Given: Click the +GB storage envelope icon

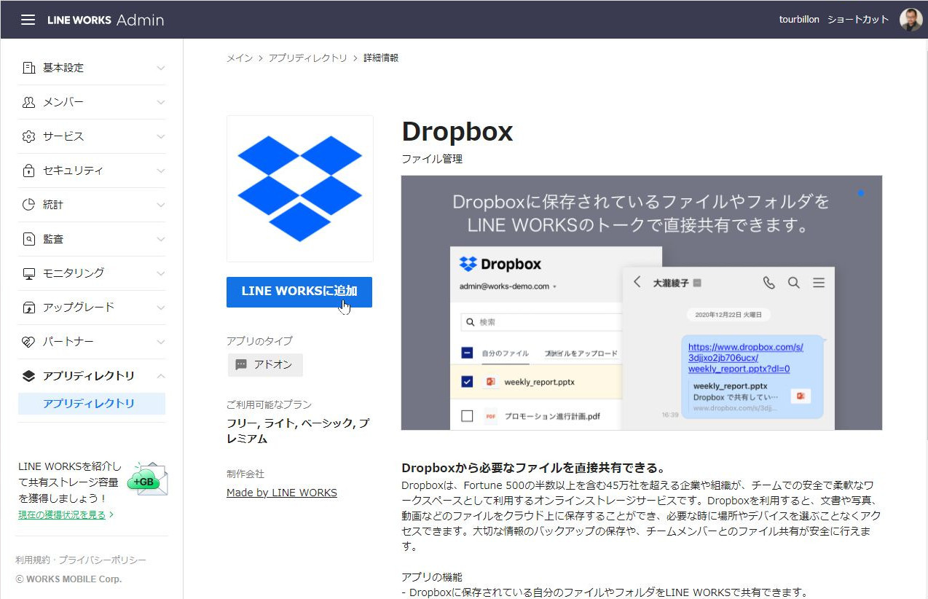Looking at the screenshot, I should [x=148, y=479].
